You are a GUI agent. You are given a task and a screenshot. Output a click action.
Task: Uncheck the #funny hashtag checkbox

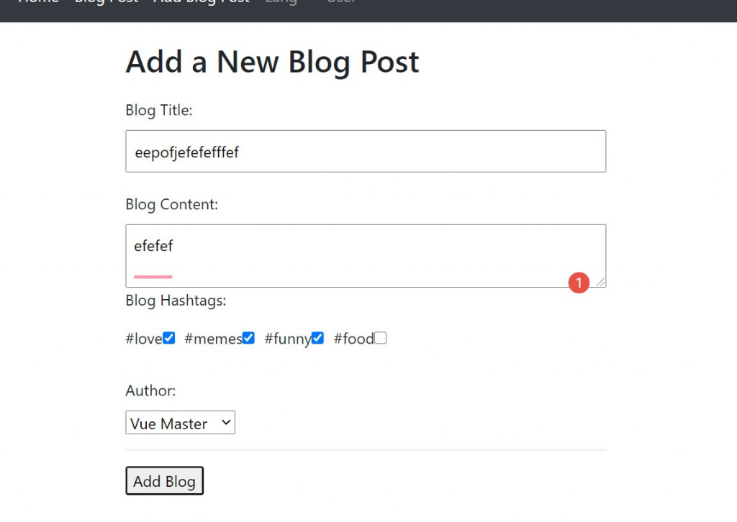click(317, 338)
